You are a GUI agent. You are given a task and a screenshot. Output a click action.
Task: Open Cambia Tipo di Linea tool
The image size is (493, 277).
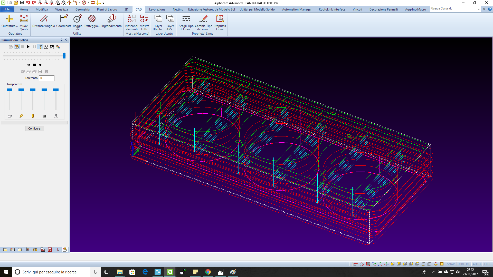[203, 23]
